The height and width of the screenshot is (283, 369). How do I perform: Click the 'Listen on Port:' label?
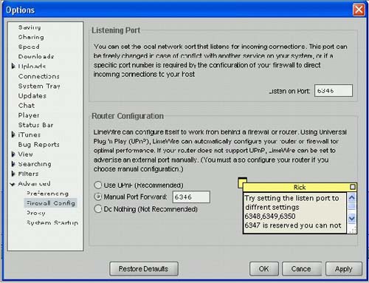click(289, 91)
